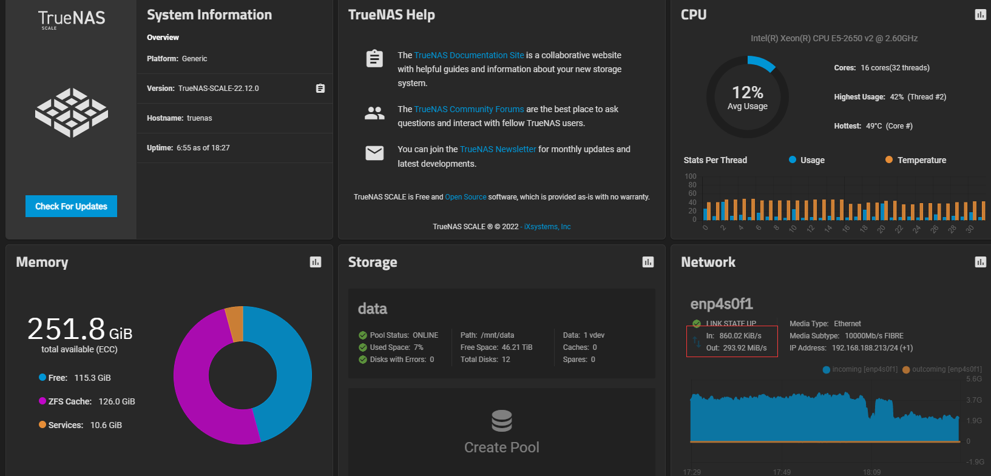Click 251.8 GiB total memory value
991x476 pixels.
click(x=79, y=329)
